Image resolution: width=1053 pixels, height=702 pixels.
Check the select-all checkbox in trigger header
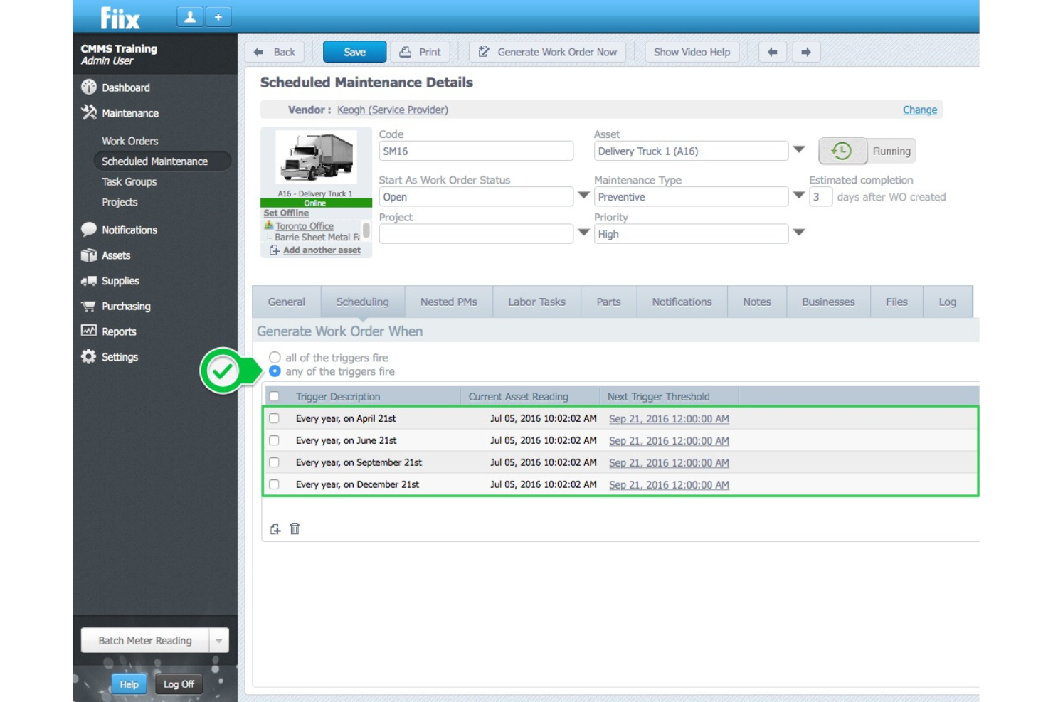tap(275, 396)
